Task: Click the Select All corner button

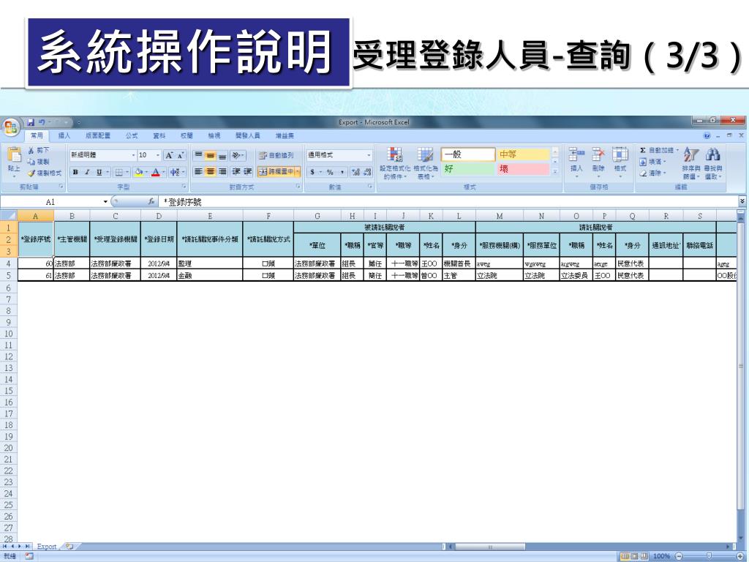Action: coord(9,216)
